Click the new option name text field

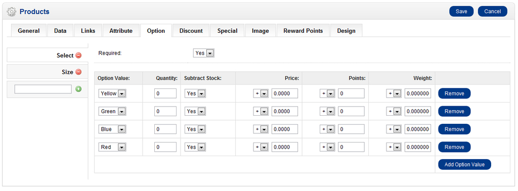[43, 89]
